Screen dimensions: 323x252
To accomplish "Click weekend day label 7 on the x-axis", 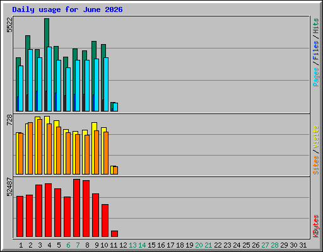I will [x=78, y=245].
